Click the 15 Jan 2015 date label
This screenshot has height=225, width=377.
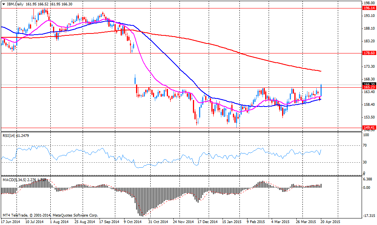click(231, 222)
